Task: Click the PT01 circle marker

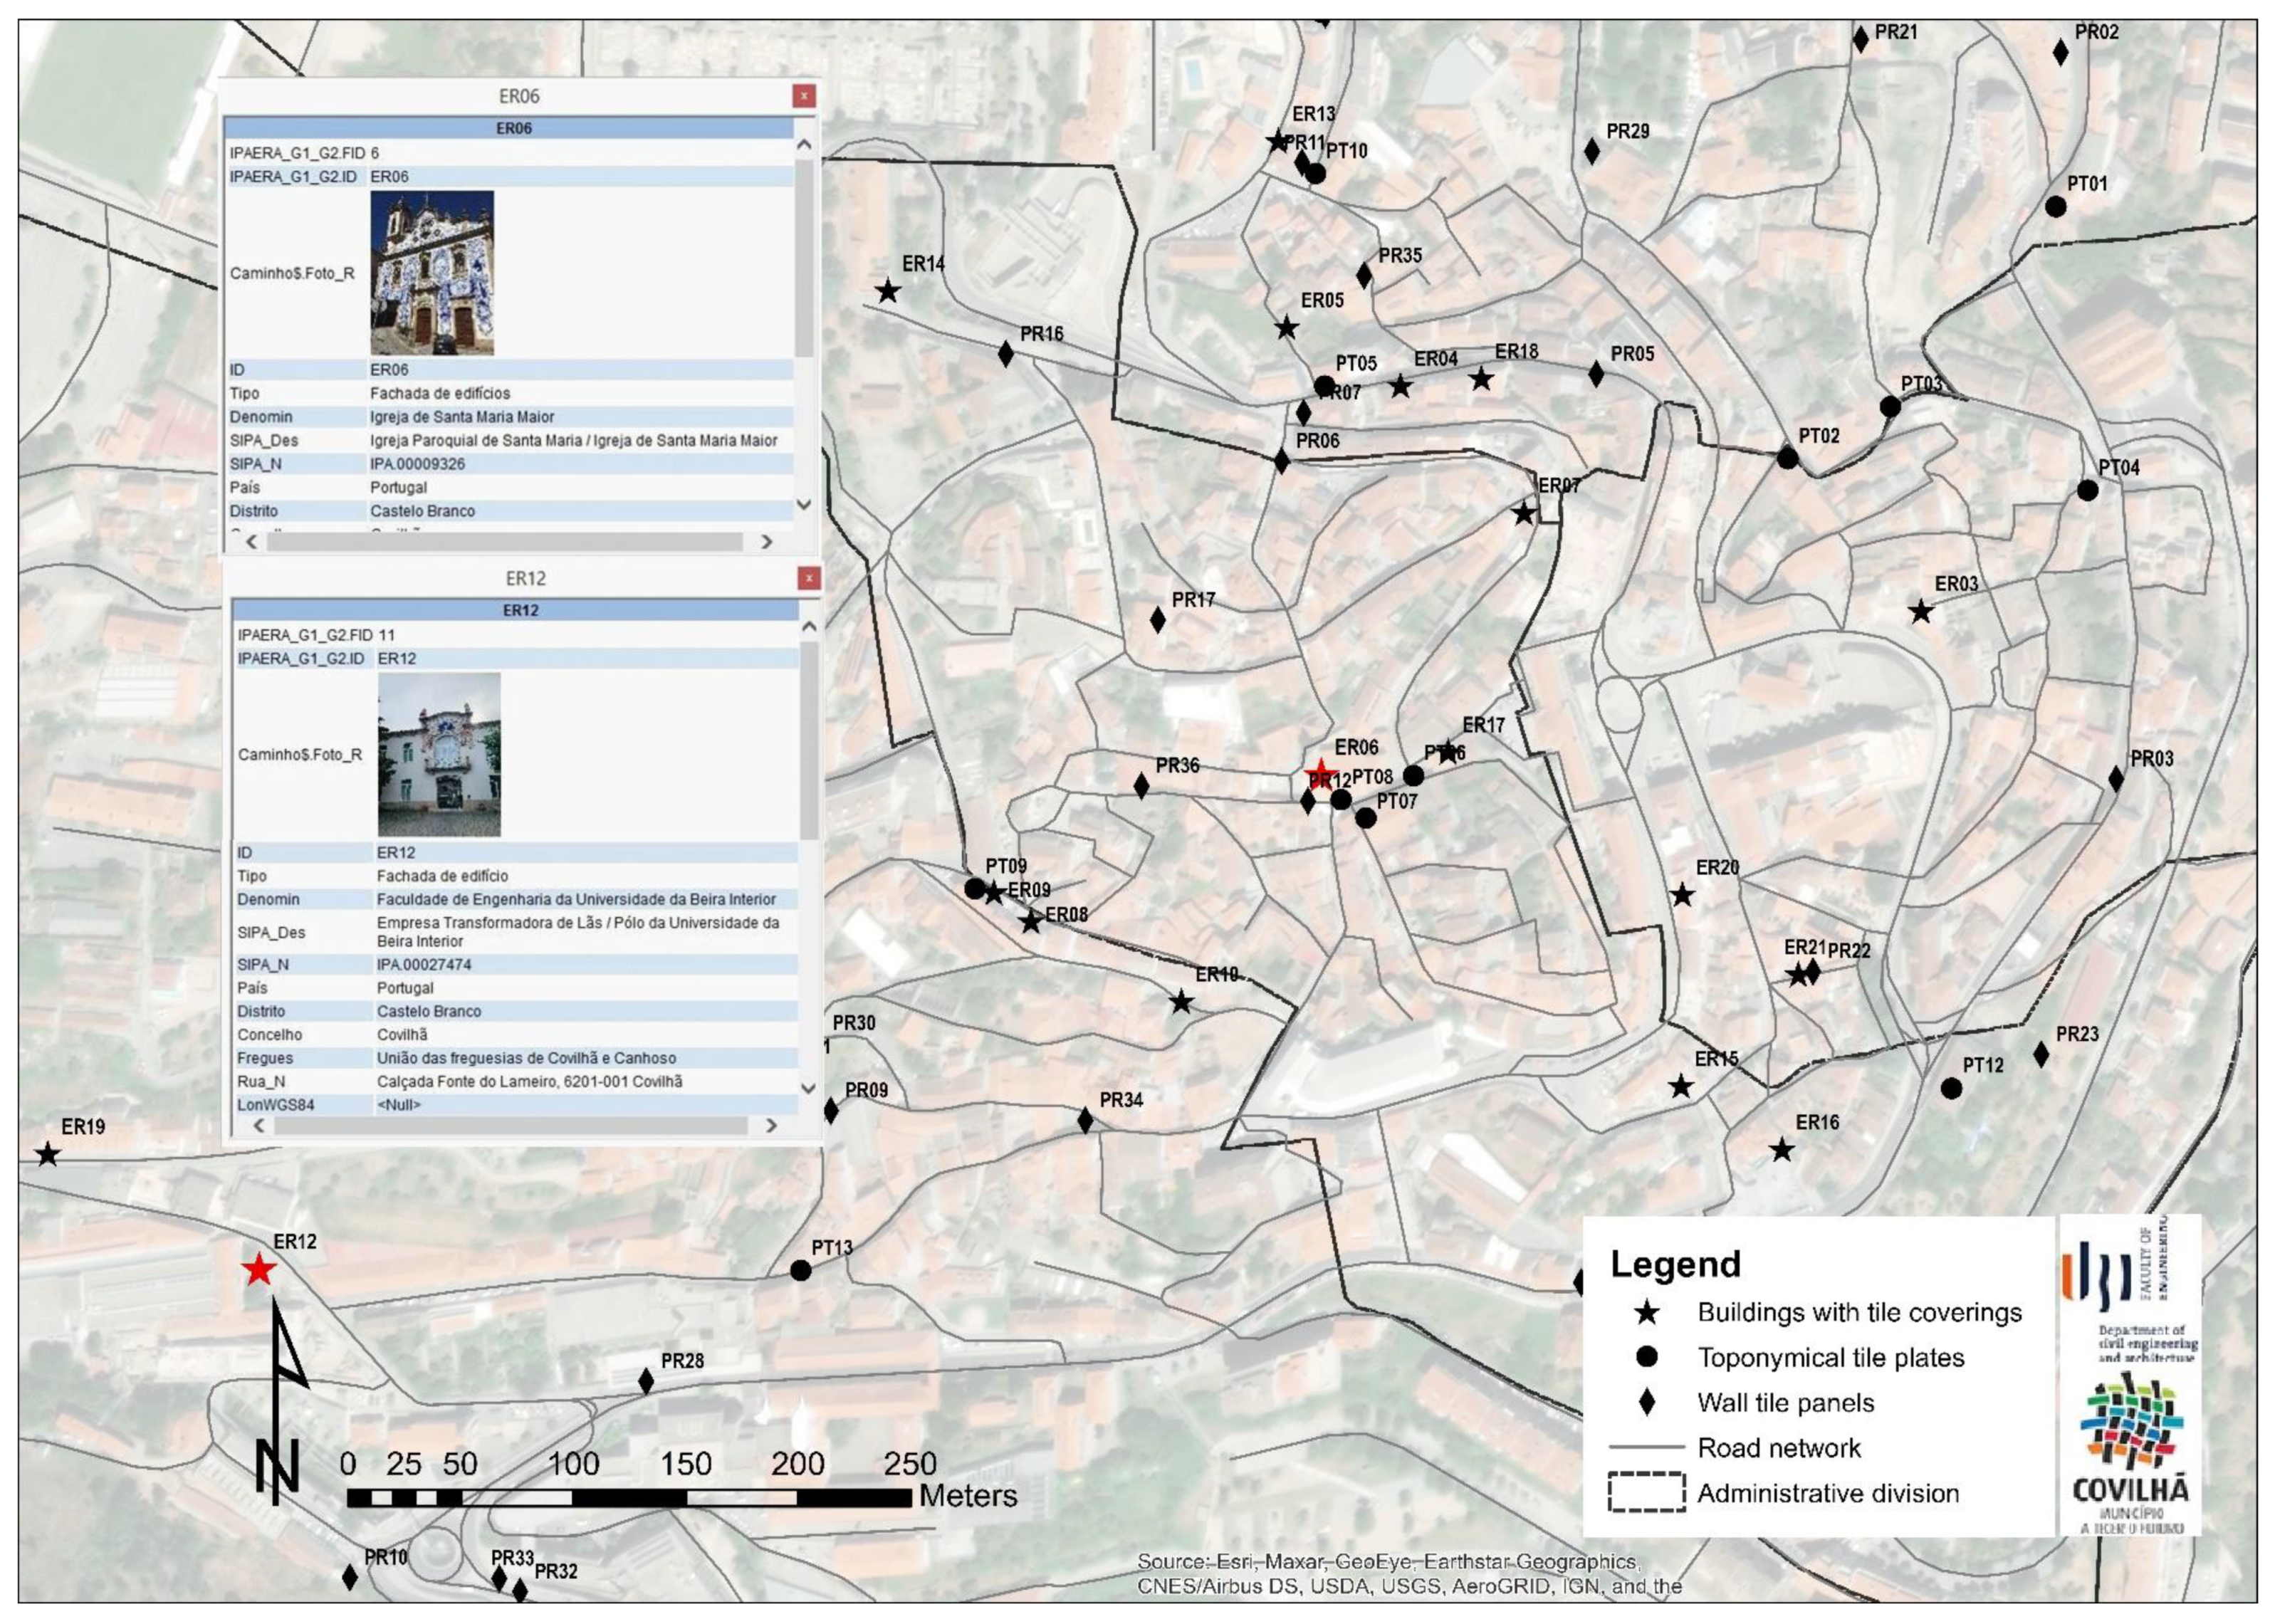Action: 2056,207
